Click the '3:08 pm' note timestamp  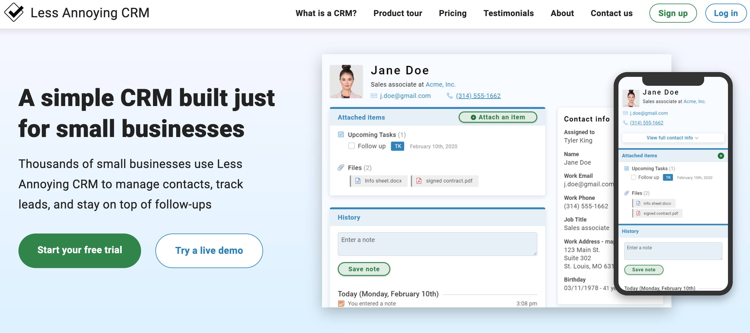[x=526, y=304]
